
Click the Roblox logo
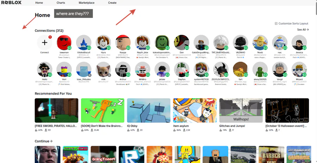point(11,2)
